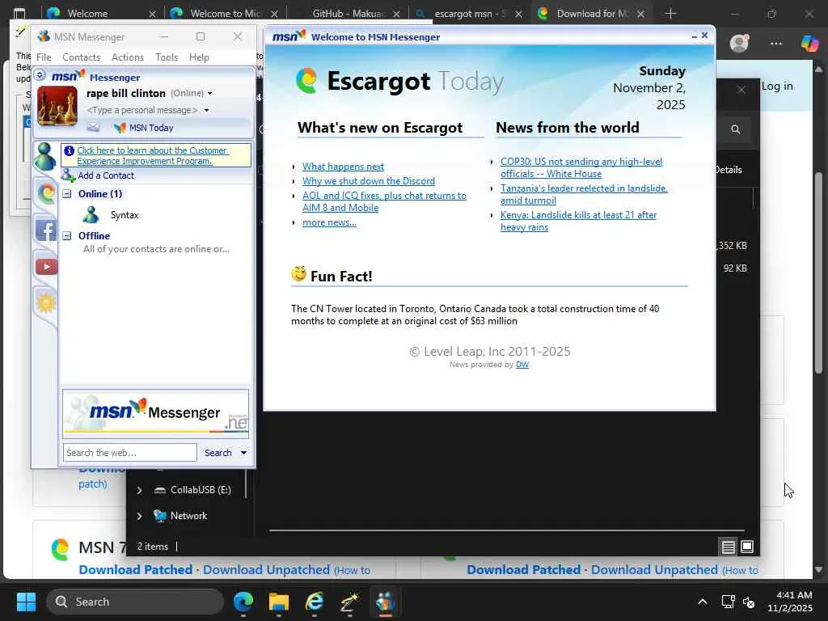Expand the CollabUSB (E:) tree node
This screenshot has width=828, height=621.
[x=139, y=490]
